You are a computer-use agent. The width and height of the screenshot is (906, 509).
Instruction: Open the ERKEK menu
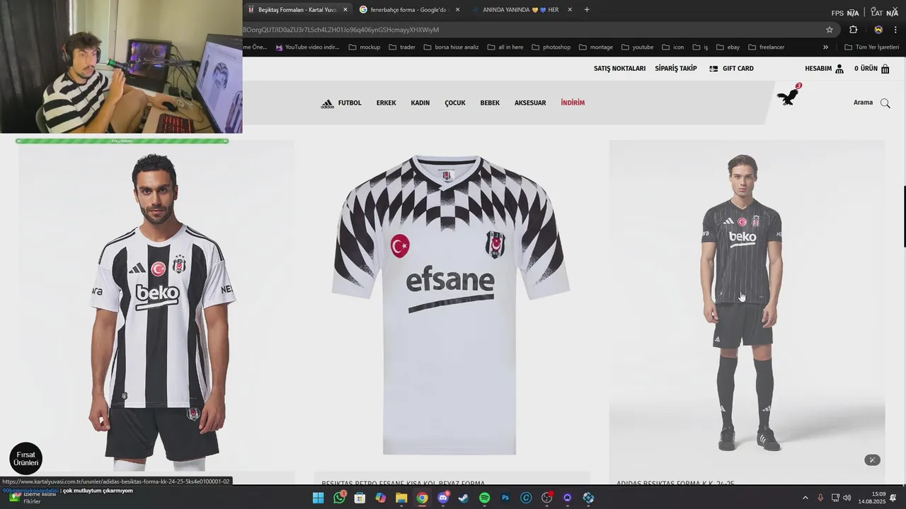386,103
